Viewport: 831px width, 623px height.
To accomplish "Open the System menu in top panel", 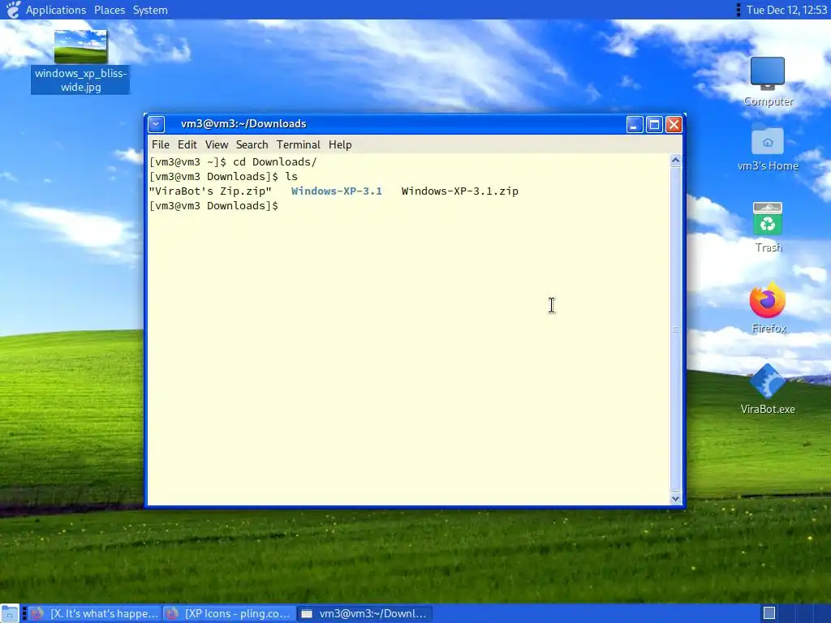I will click(x=150, y=10).
